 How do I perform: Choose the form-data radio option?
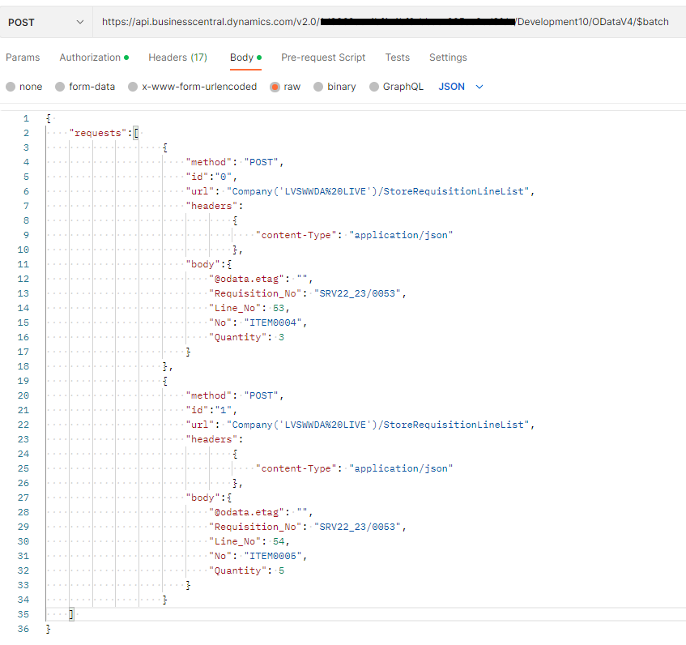pyautogui.click(x=60, y=87)
